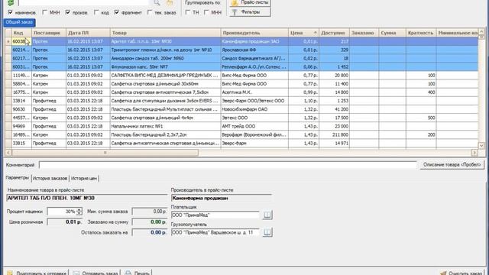
Task: Click Подготовить к отправке button
Action: pos(37,273)
